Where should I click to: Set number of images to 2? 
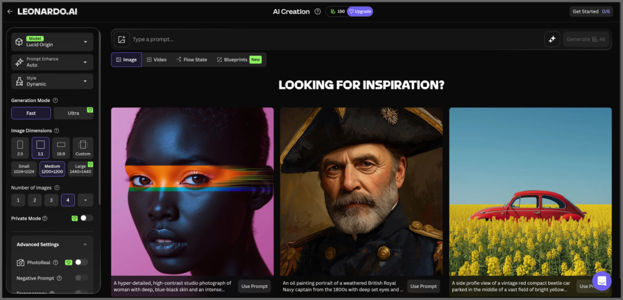pyautogui.click(x=35, y=200)
